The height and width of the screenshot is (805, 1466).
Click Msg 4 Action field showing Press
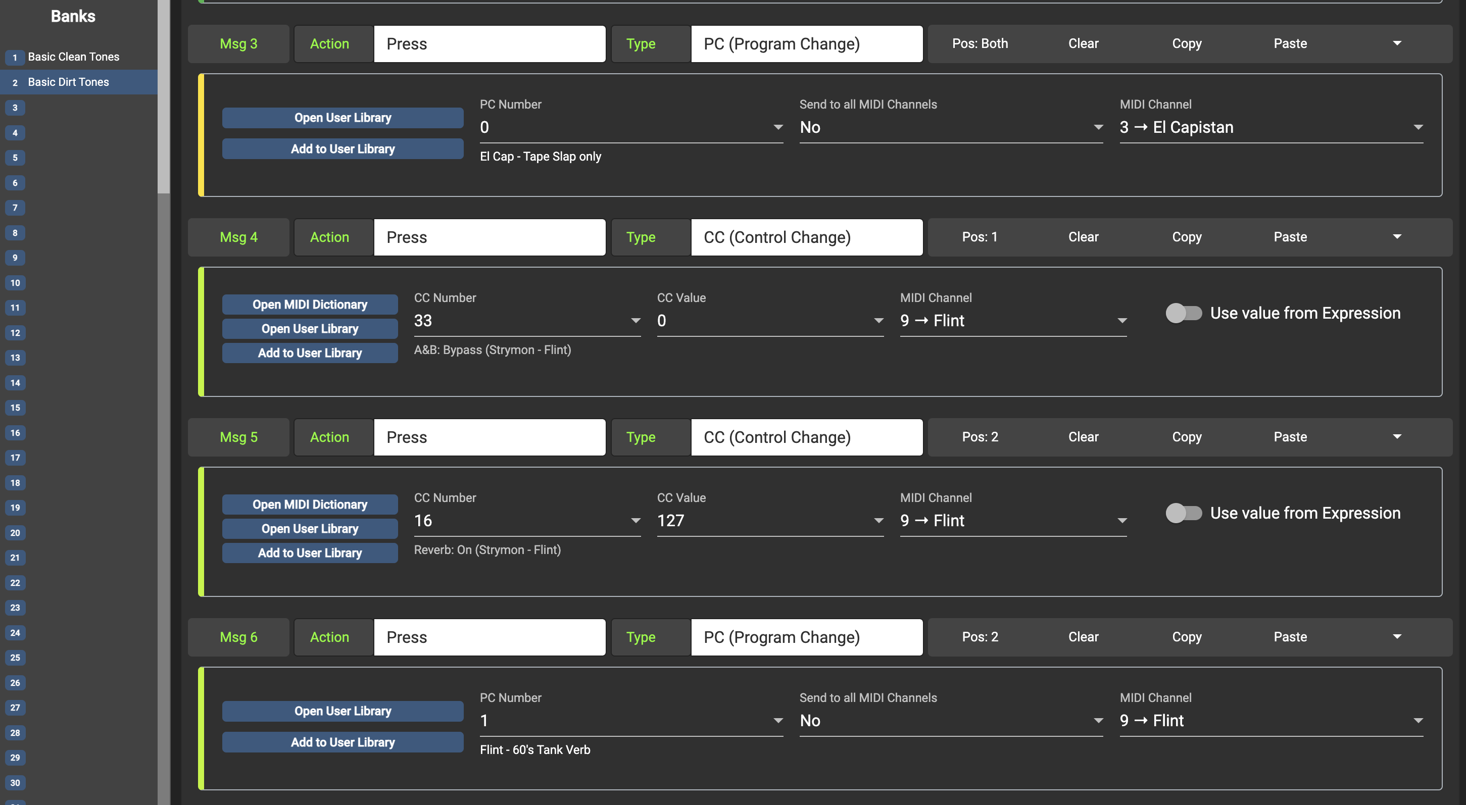(489, 237)
